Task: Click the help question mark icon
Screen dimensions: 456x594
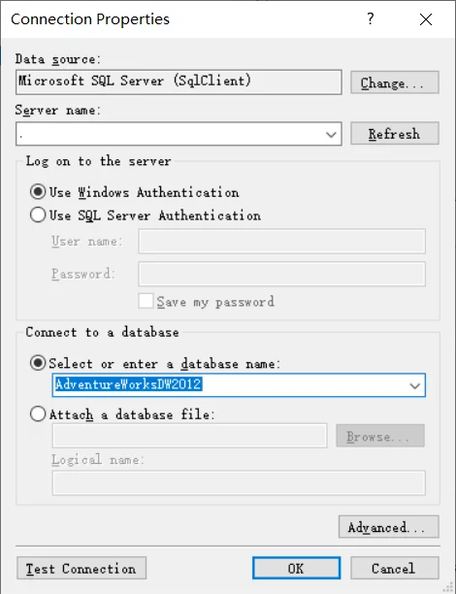Action: point(371,18)
